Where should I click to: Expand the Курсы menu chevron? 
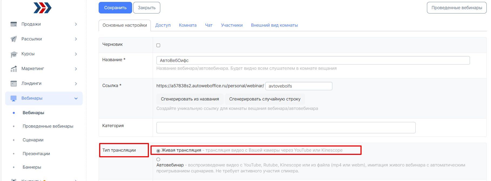point(76,54)
